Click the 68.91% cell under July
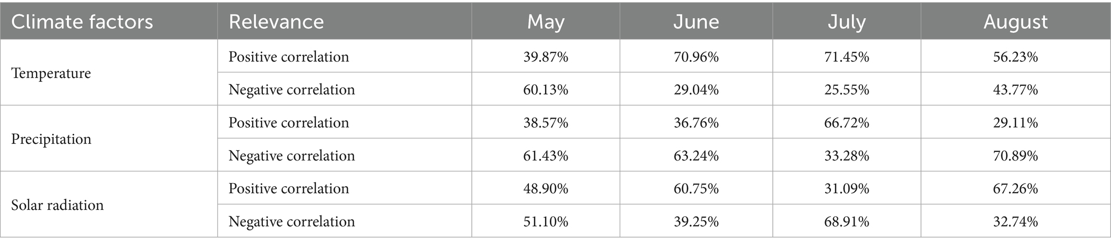The height and width of the screenshot is (247, 1111). click(847, 222)
